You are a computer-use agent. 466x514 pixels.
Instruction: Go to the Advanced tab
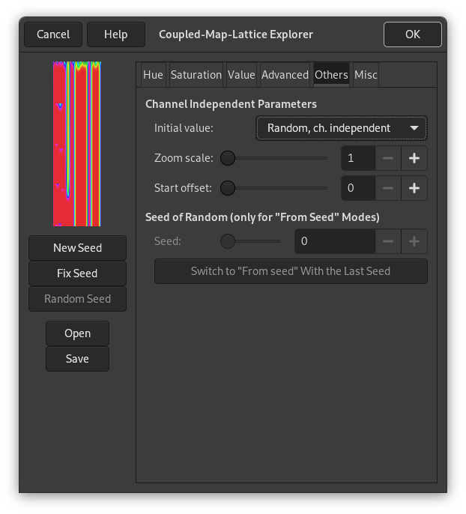click(285, 75)
